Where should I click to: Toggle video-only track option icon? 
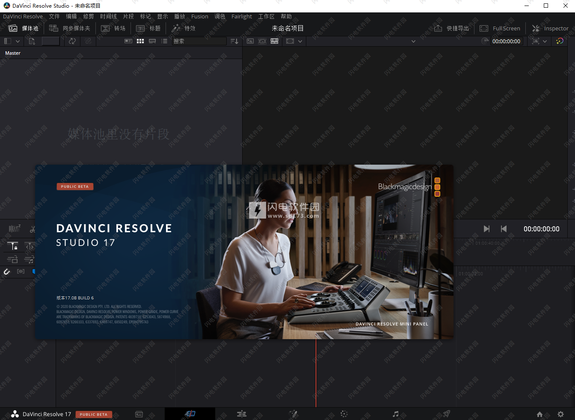[x=12, y=259]
